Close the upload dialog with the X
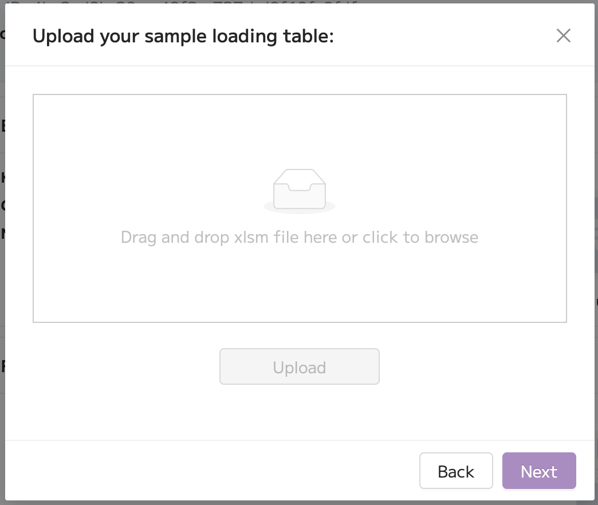Image resolution: width=598 pixels, height=505 pixels. click(x=563, y=36)
